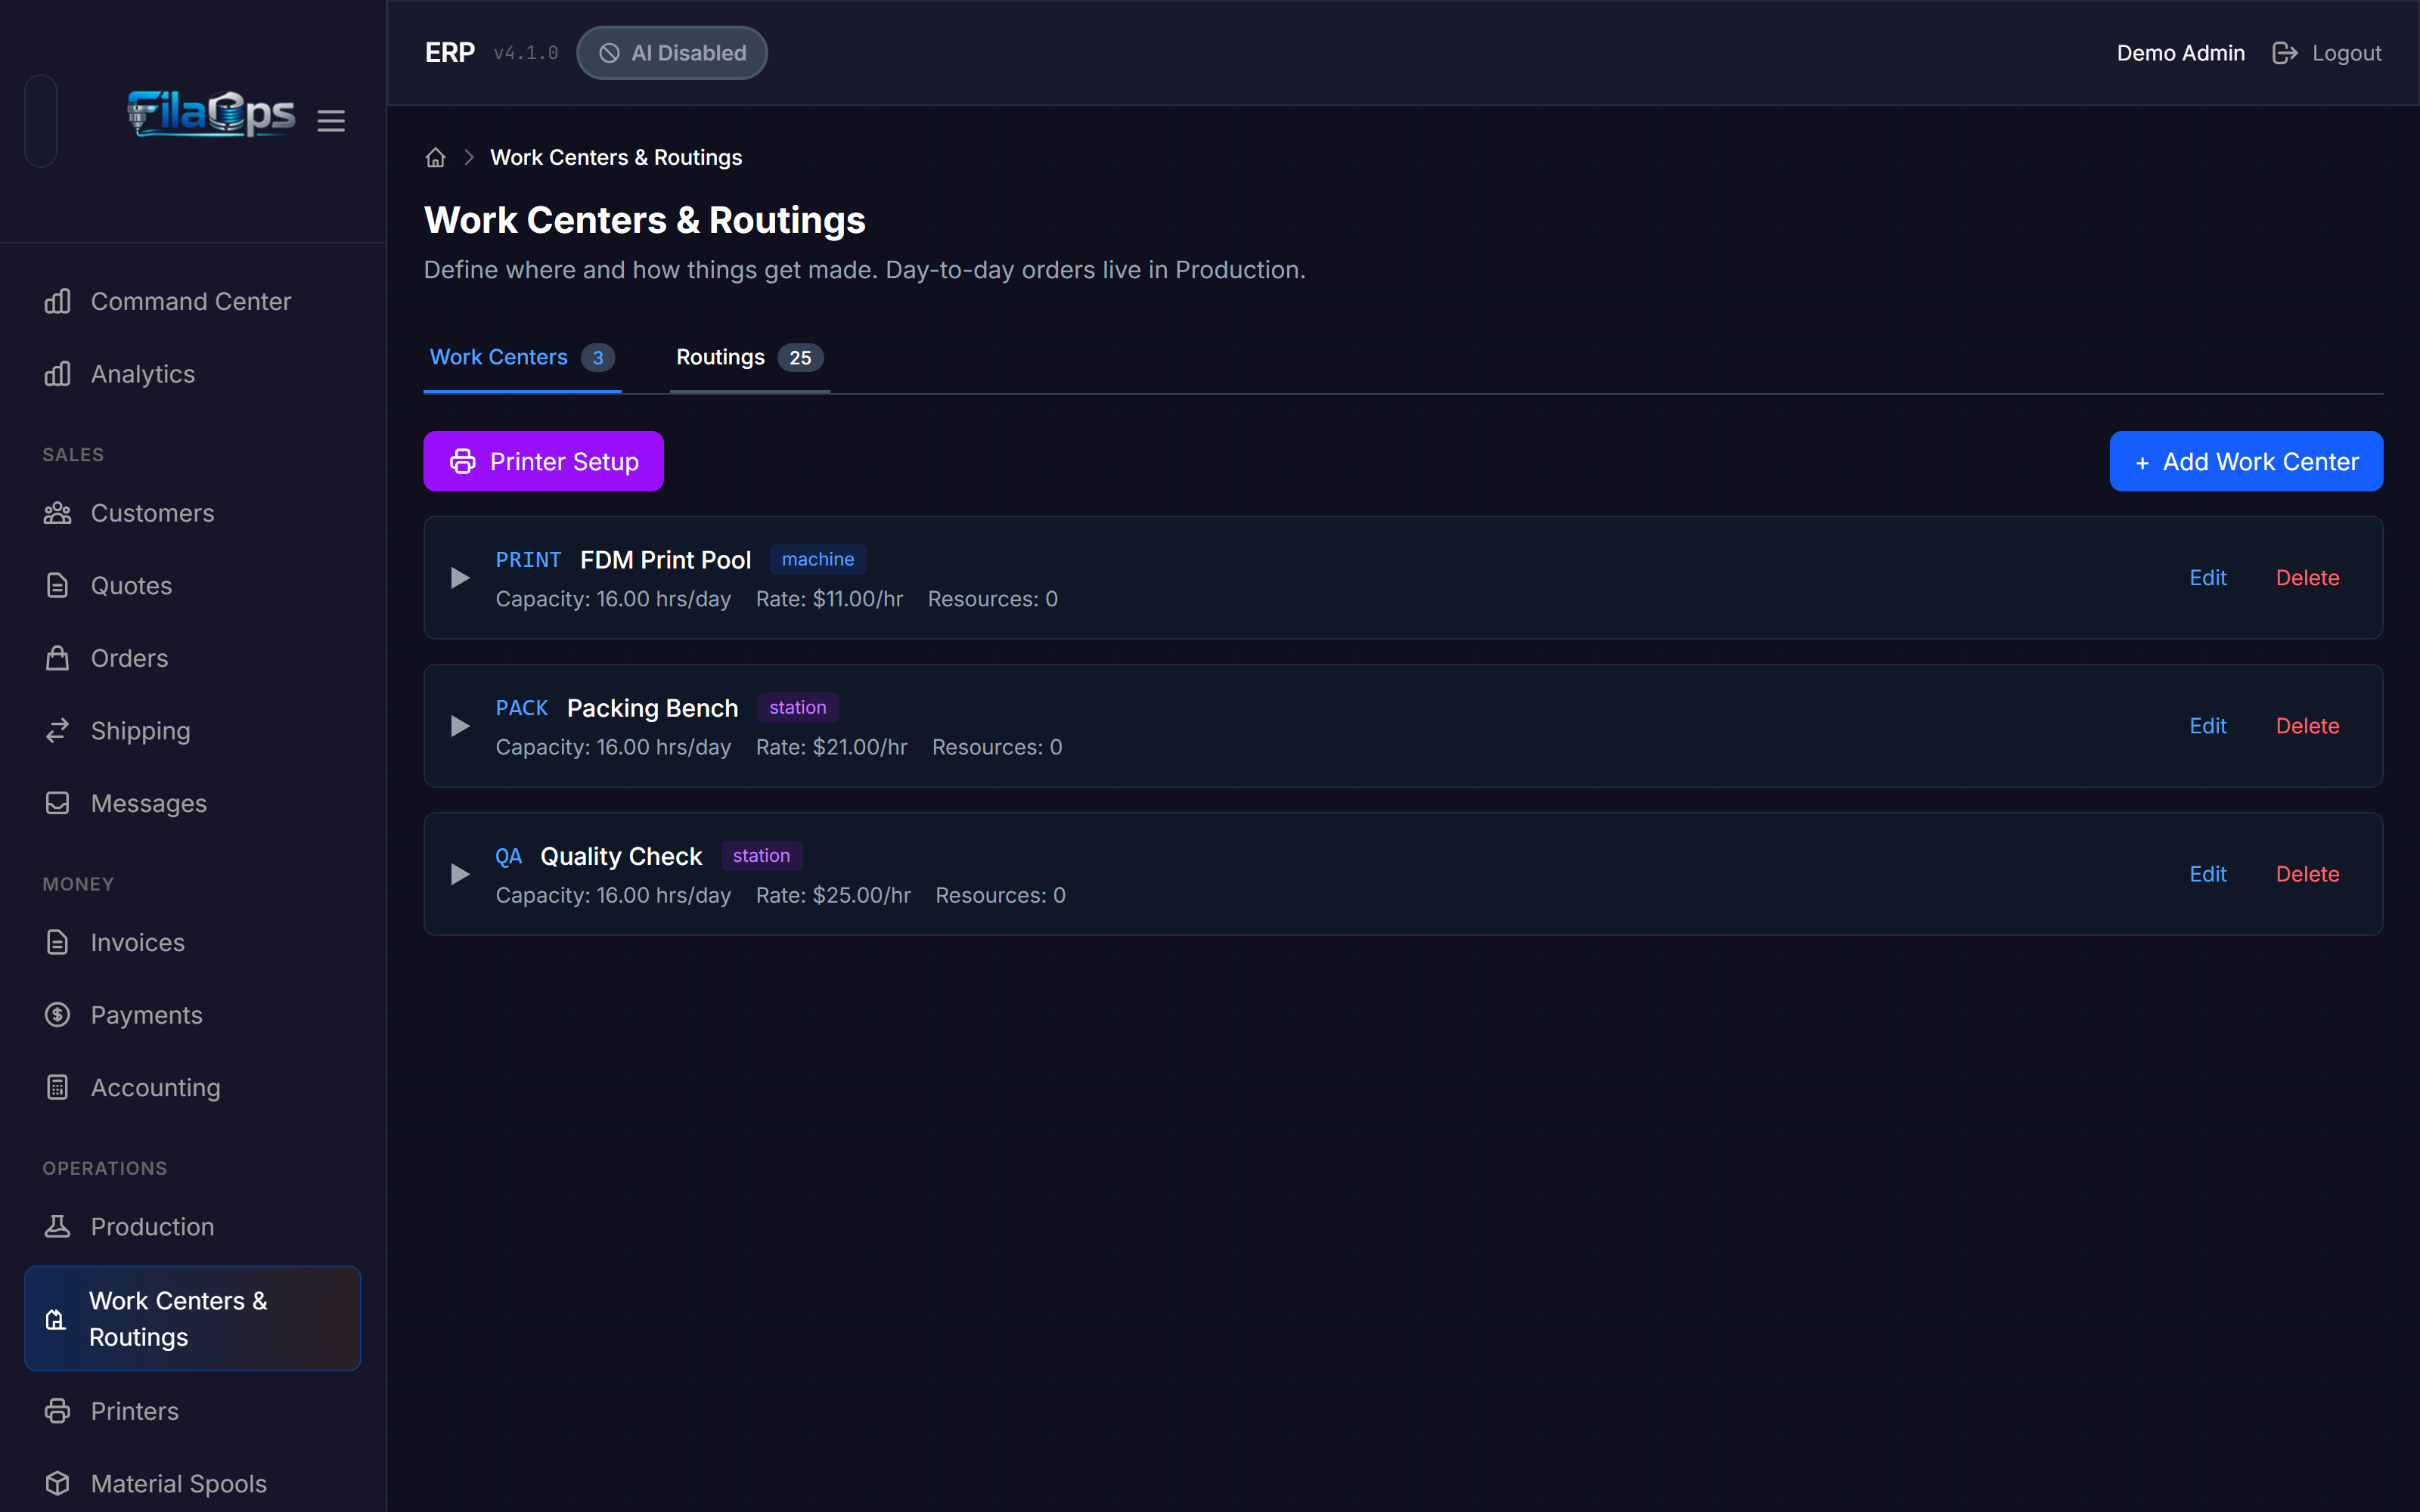This screenshot has width=2420, height=1512.
Task: Expand the Packing Bench work center
Action: pyautogui.click(x=460, y=726)
